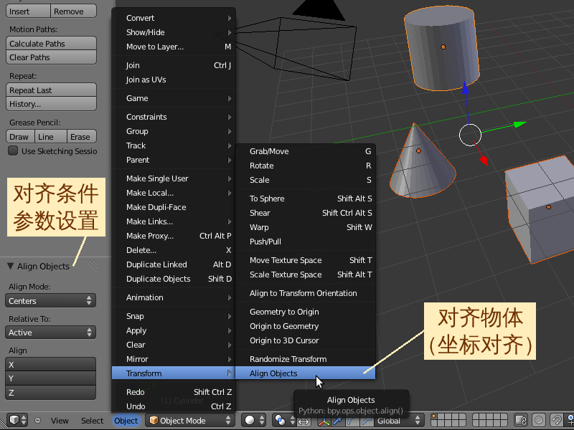574x430 pixels.
Task: Open the Relative To Active dropdown
Action: tap(50, 333)
